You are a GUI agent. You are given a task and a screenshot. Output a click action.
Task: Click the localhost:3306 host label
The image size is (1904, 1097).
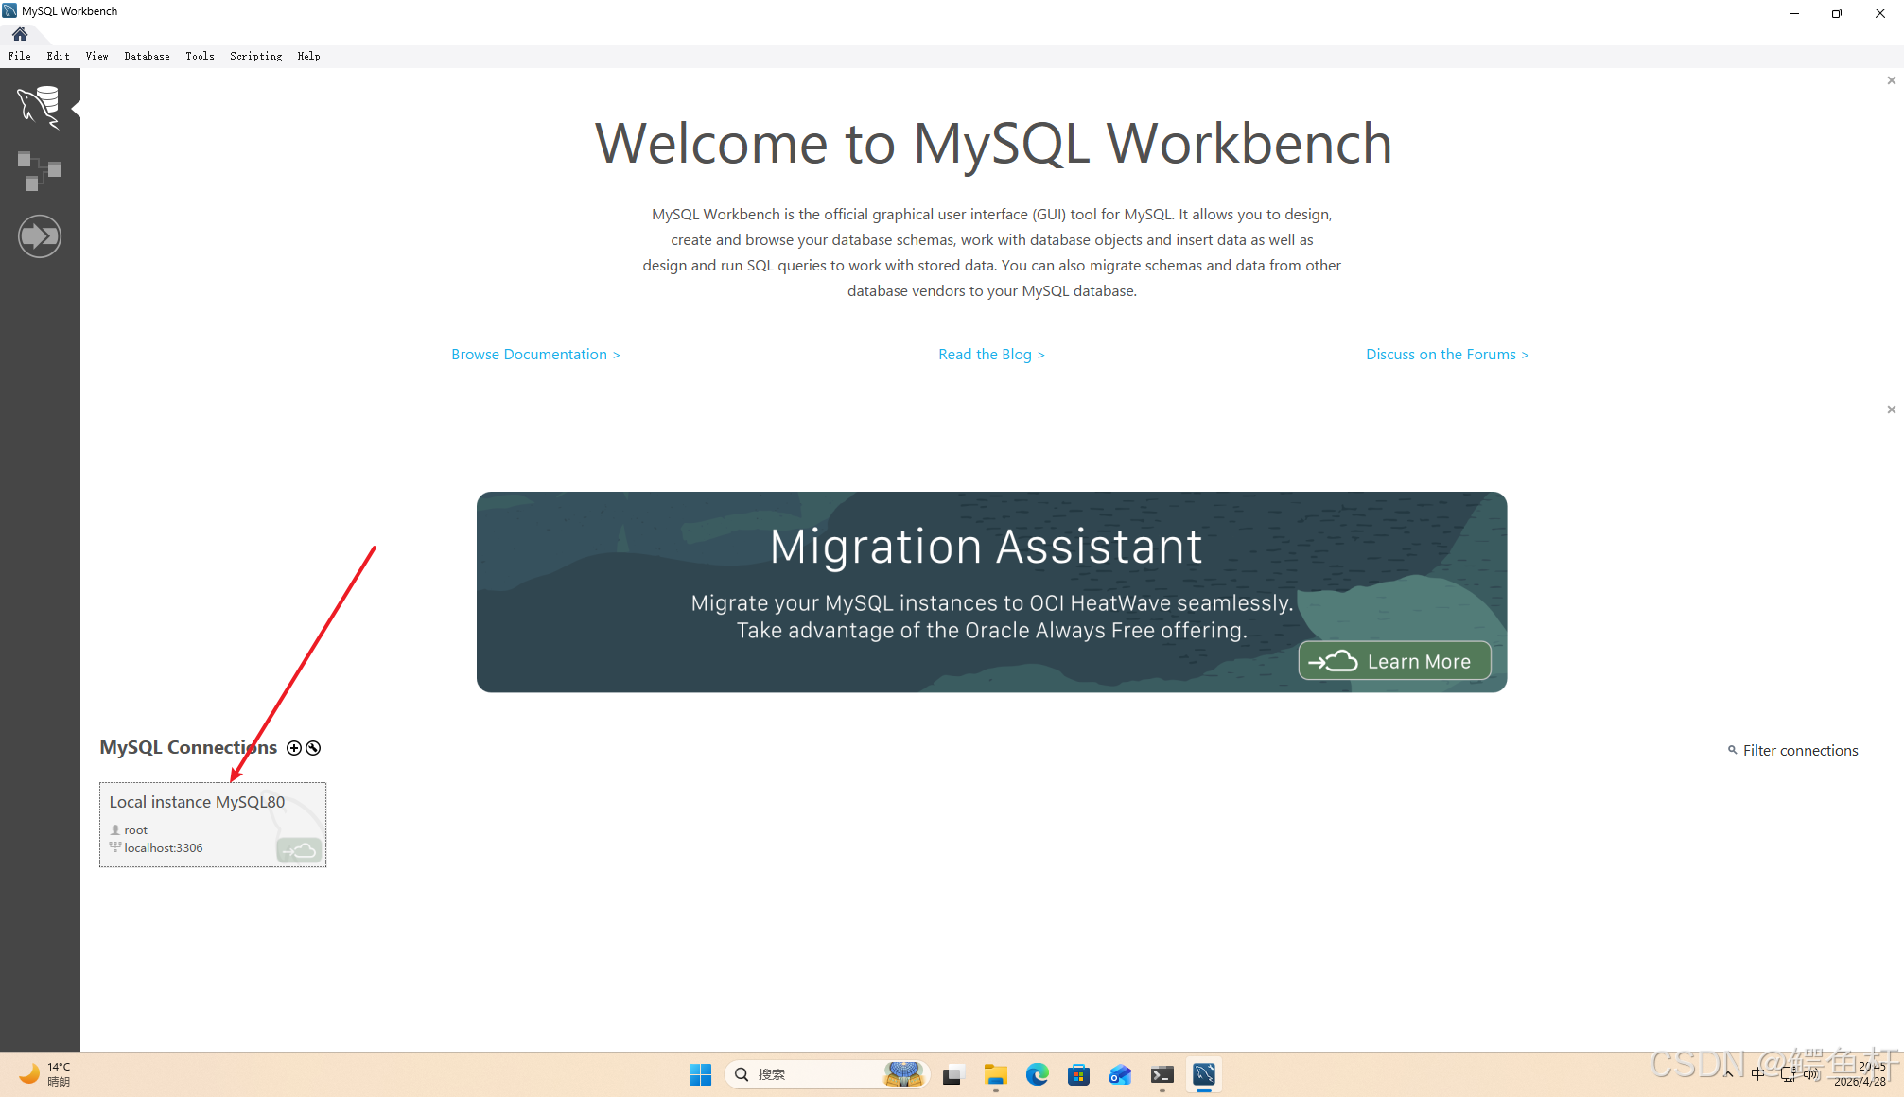[x=164, y=848]
